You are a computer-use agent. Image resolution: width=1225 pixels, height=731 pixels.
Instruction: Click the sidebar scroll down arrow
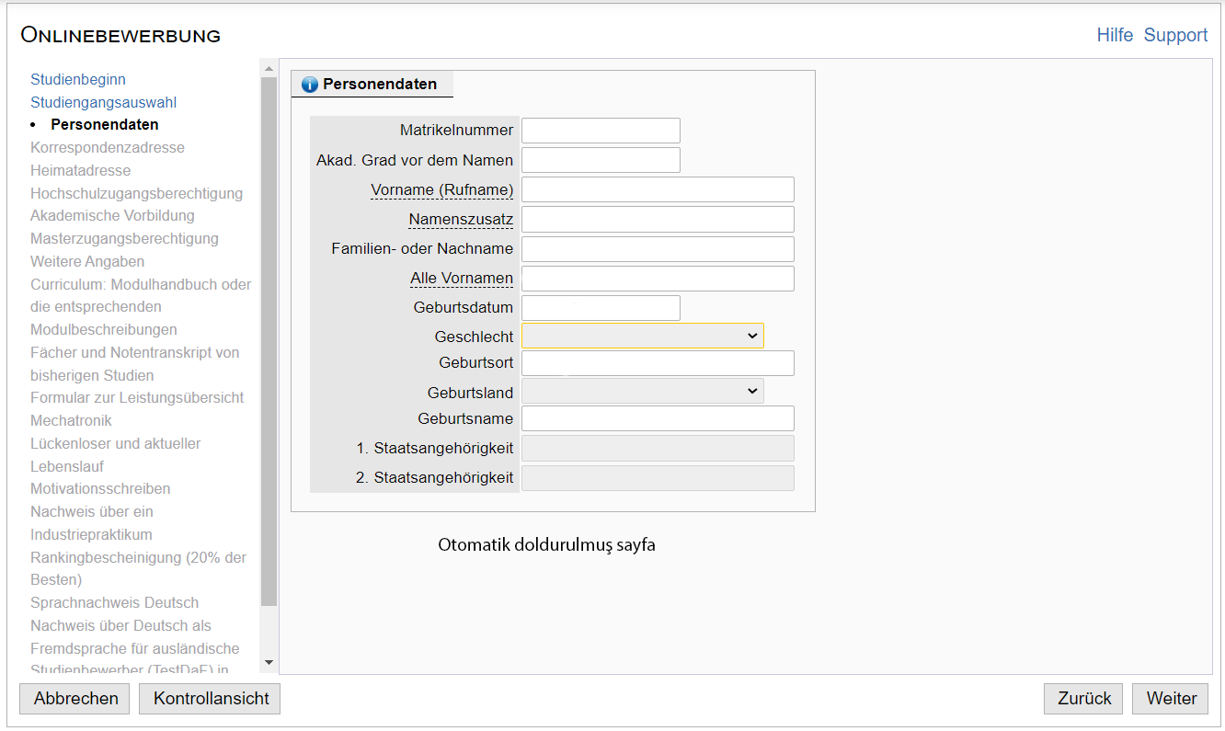(269, 662)
